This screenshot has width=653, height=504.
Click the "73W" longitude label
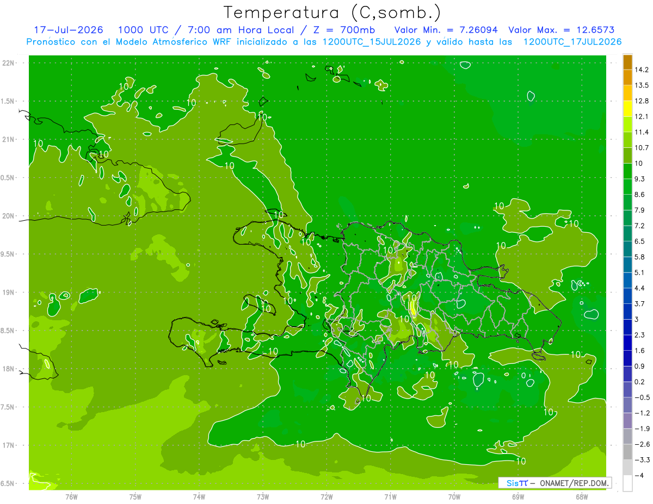click(263, 496)
